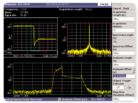Click the Span: 10 MHz setup readout
138x103 pixels.
point(16,12)
